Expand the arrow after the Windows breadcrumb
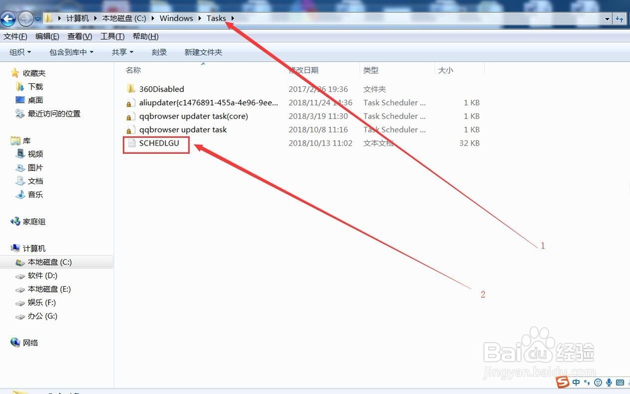The width and height of the screenshot is (630, 394). click(200, 18)
